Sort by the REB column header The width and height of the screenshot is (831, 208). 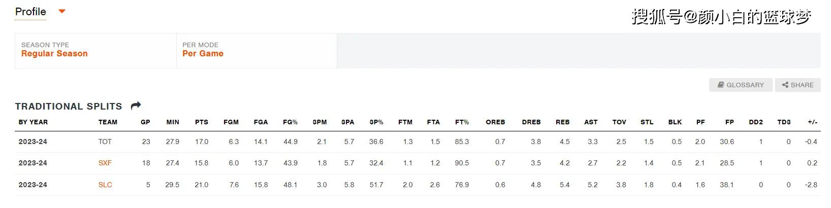tap(562, 122)
